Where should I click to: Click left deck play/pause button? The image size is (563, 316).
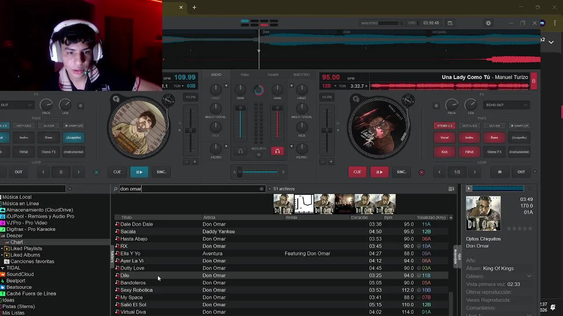pyautogui.click(x=139, y=172)
